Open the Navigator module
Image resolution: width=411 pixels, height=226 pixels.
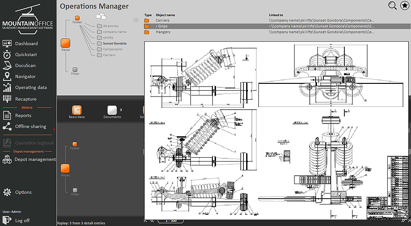click(x=25, y=77)
